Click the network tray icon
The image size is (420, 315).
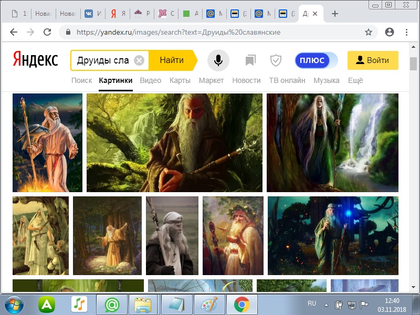pos(351,304)
